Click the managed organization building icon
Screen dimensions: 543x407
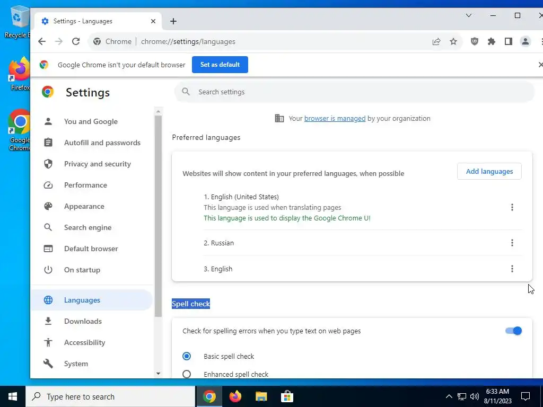[279, 118]
